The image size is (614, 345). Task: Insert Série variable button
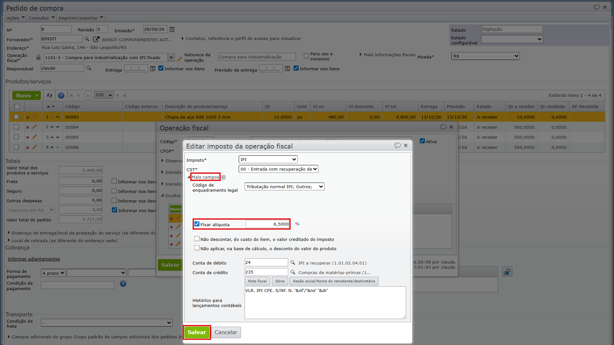pyautogui.click(x=280, y=281)
